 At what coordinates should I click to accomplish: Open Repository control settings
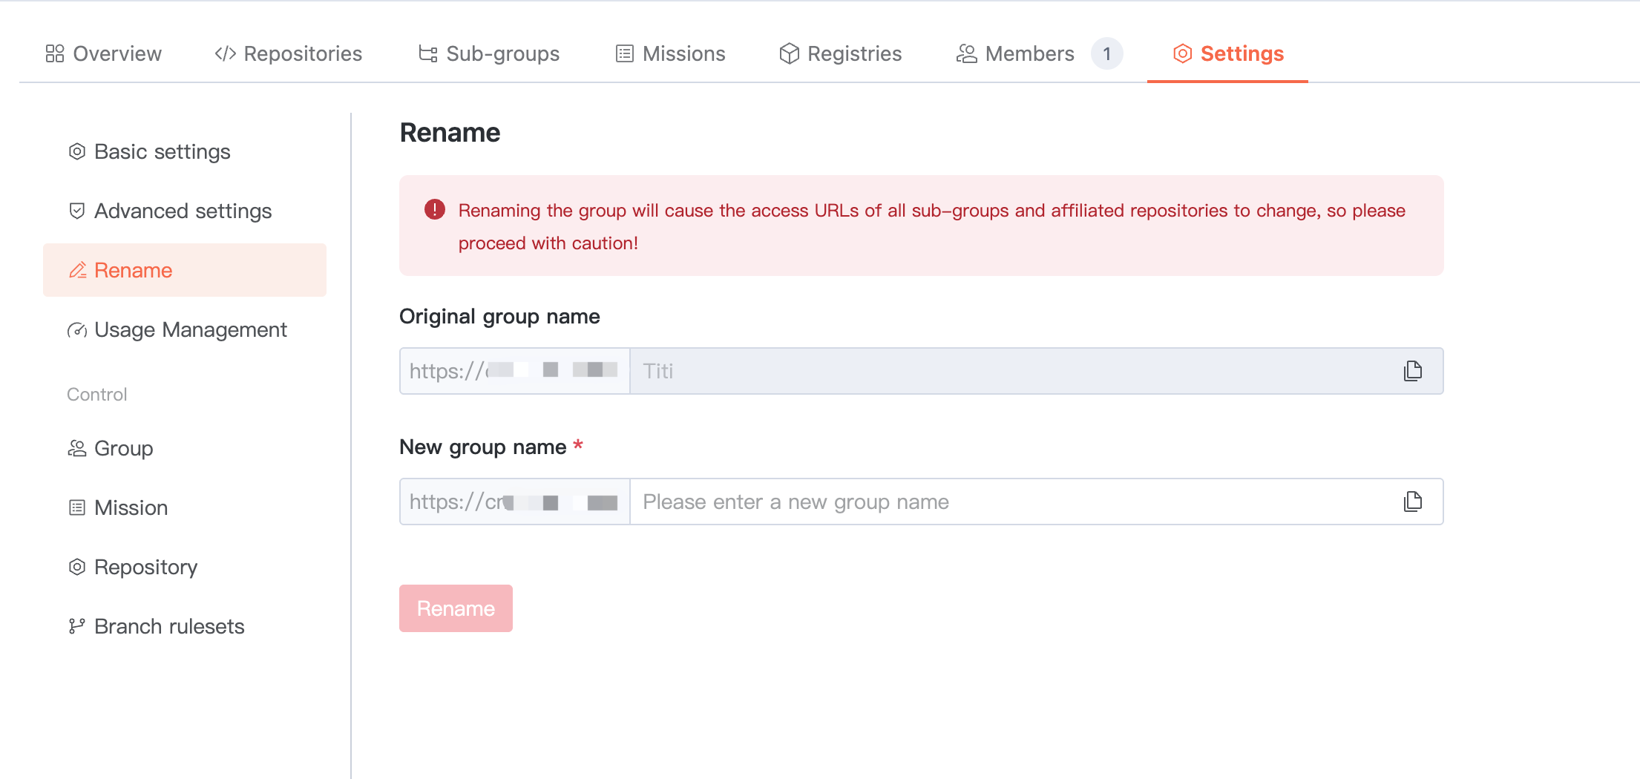click(x=145, y=567)
